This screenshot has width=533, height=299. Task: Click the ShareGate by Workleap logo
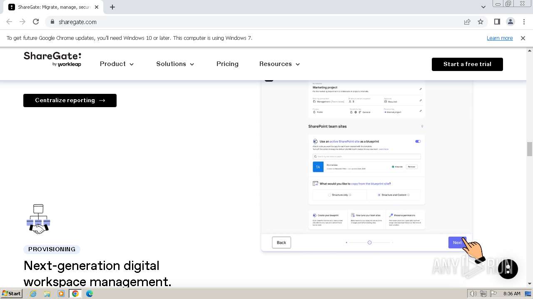[52, 59]
